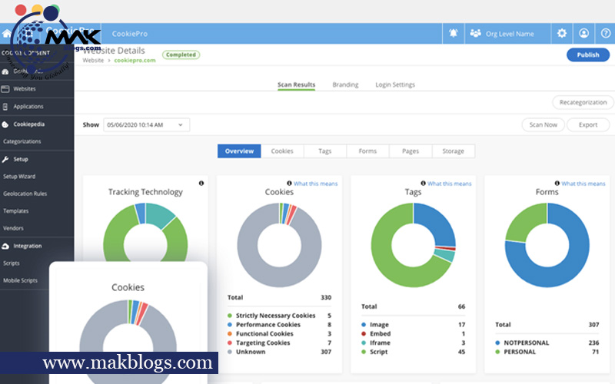Click Setup wrench icon
The width and height of the screenshot is (615, 384).
click(x=5, y=159)
